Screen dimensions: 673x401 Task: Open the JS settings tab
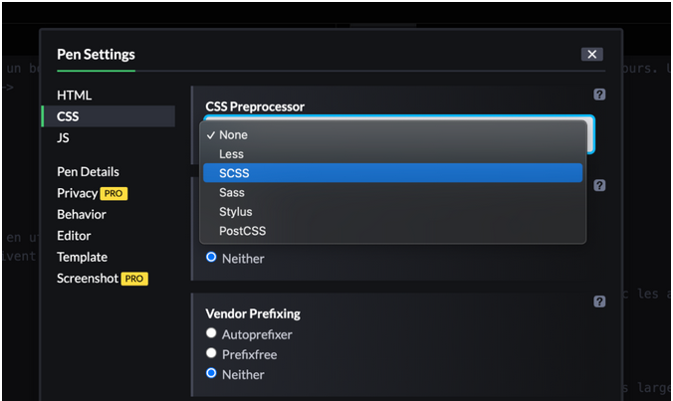pos(64,138)
